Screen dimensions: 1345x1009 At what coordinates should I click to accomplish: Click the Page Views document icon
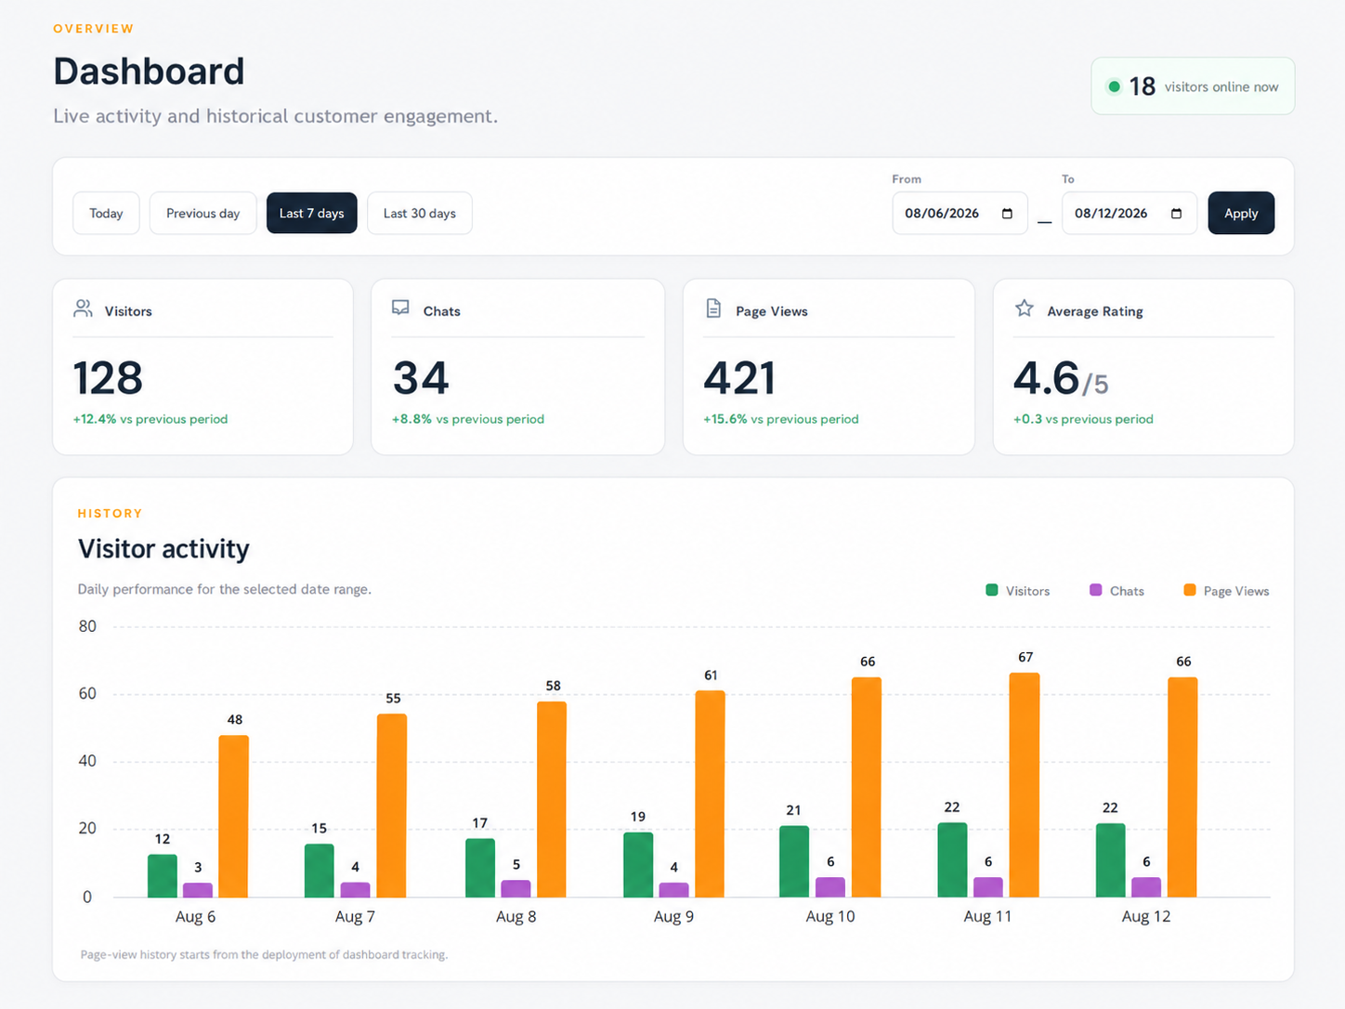pos(713,308)
